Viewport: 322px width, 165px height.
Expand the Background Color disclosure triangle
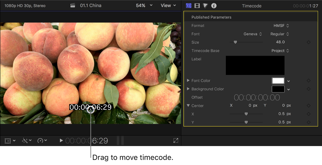[188, 89]
